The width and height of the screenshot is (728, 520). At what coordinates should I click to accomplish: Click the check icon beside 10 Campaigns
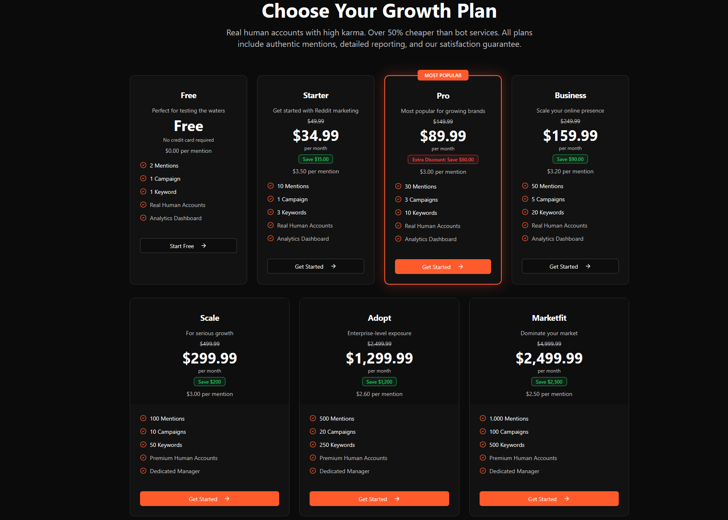click(143, 431)
